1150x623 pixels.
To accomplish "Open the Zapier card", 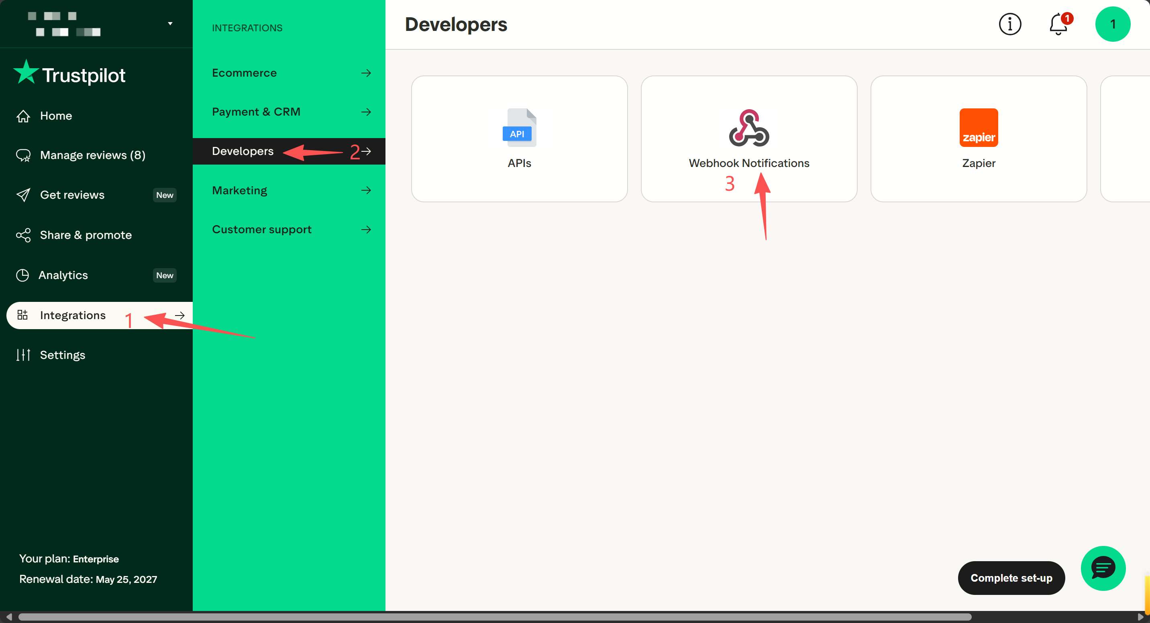I will pos(979,139).
